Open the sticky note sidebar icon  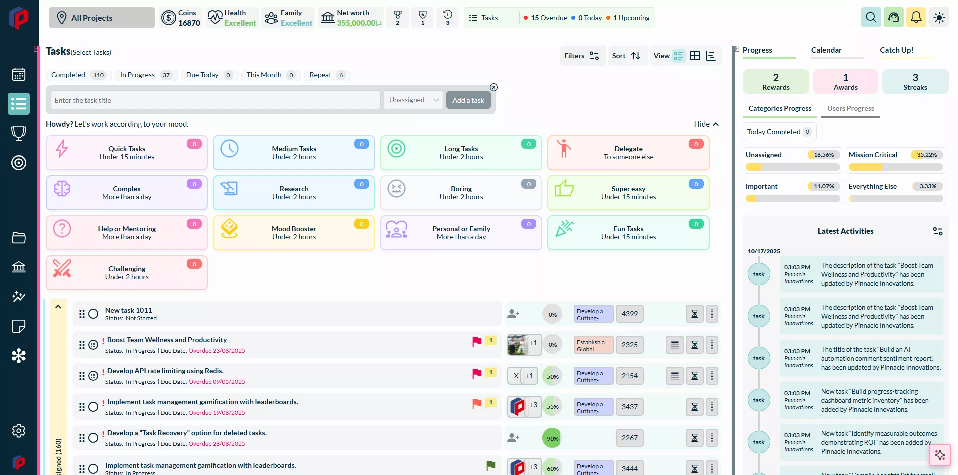(19, 327)
